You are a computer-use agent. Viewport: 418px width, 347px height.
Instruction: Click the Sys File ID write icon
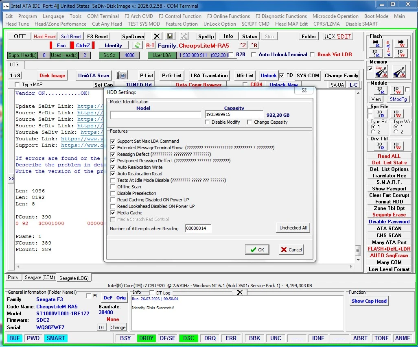pyautogui.click(x=397, y=114)
